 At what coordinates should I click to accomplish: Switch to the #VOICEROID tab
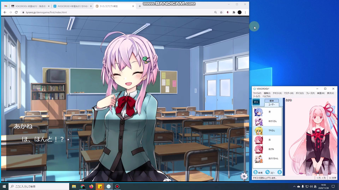coord(72,6)
